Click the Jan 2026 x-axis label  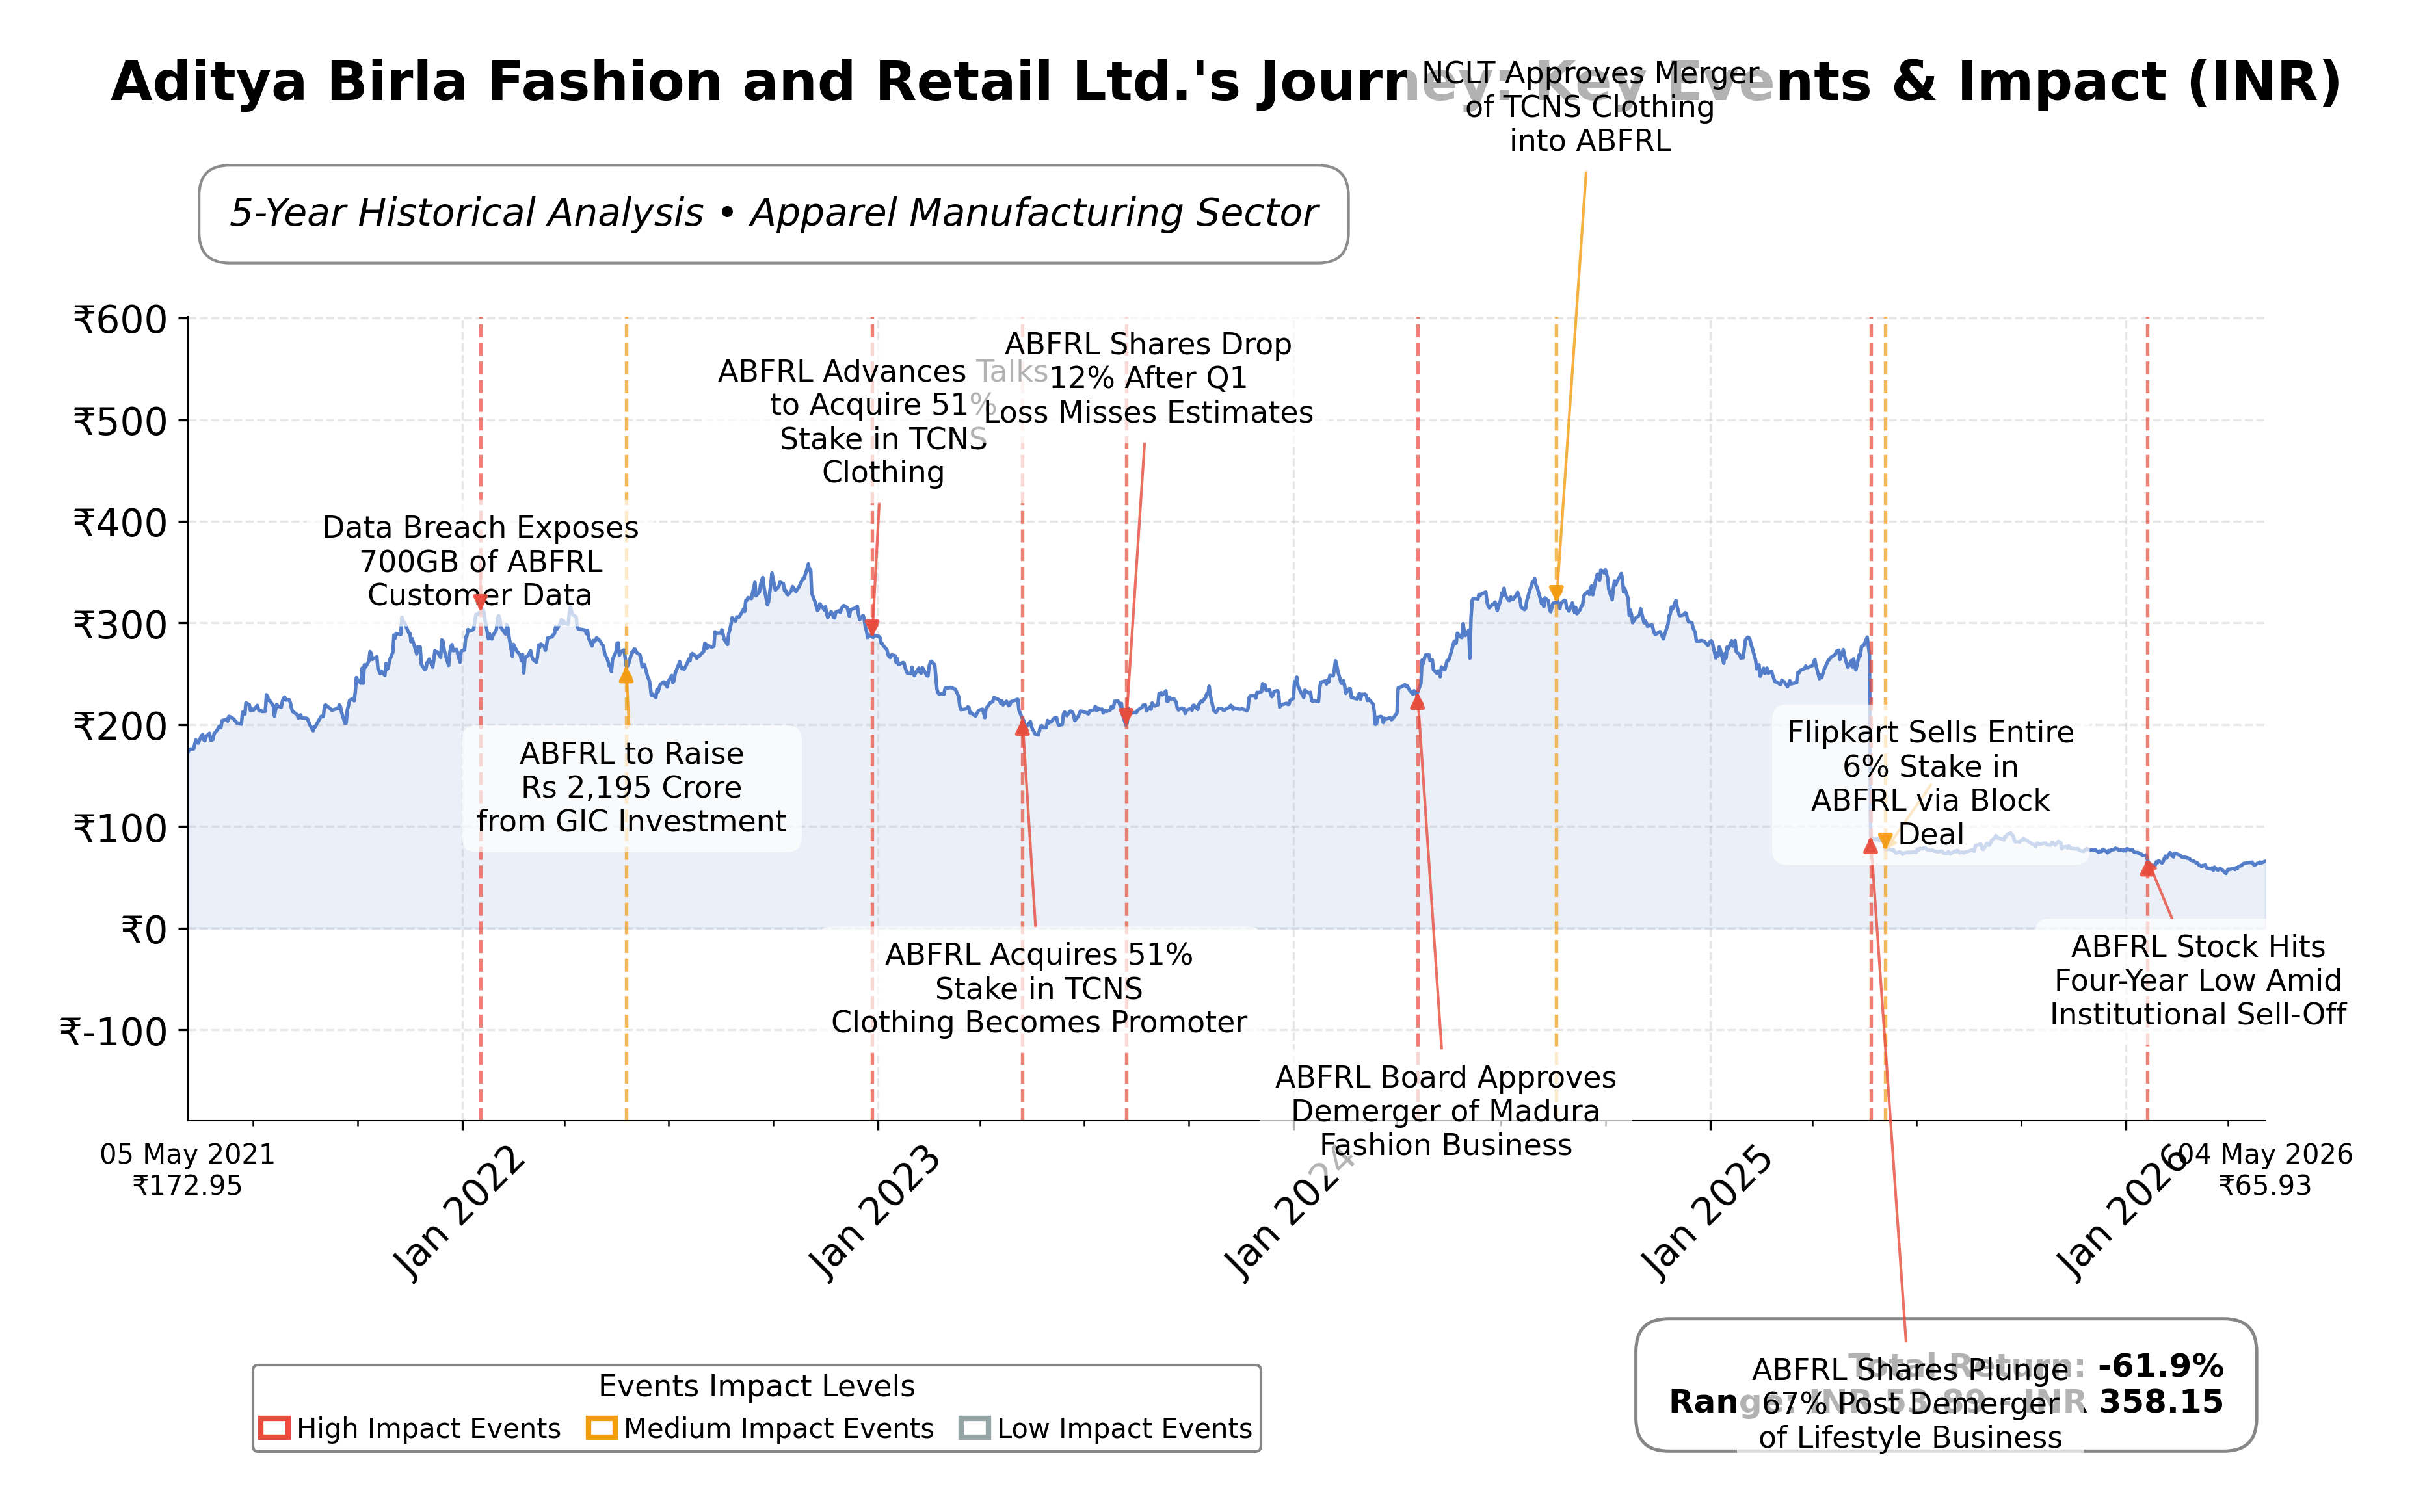click(2122, 1213)
